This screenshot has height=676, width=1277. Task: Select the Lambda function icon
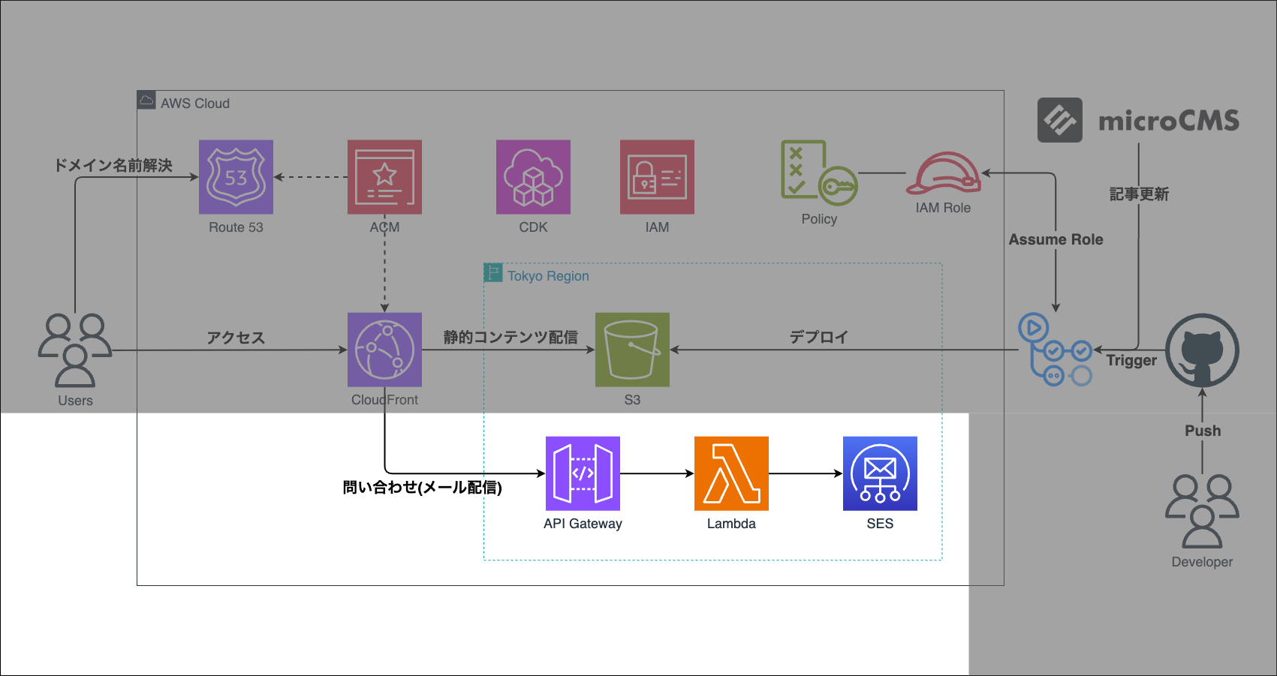[731, 473]
